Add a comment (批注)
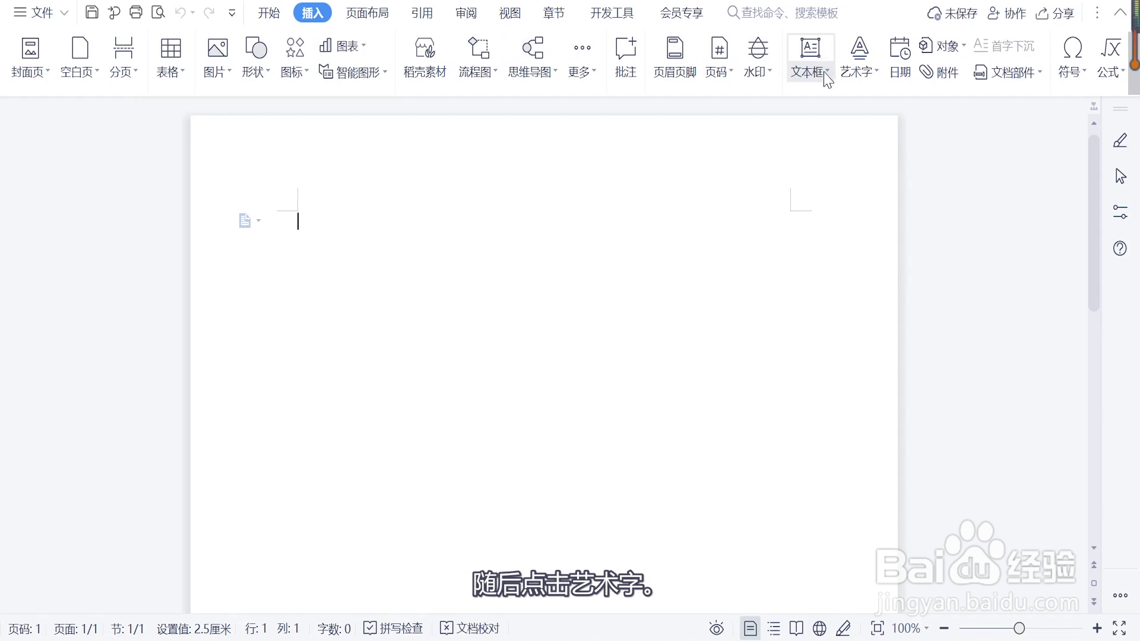This screenshot has height=641, width=1140. point(626,58)
